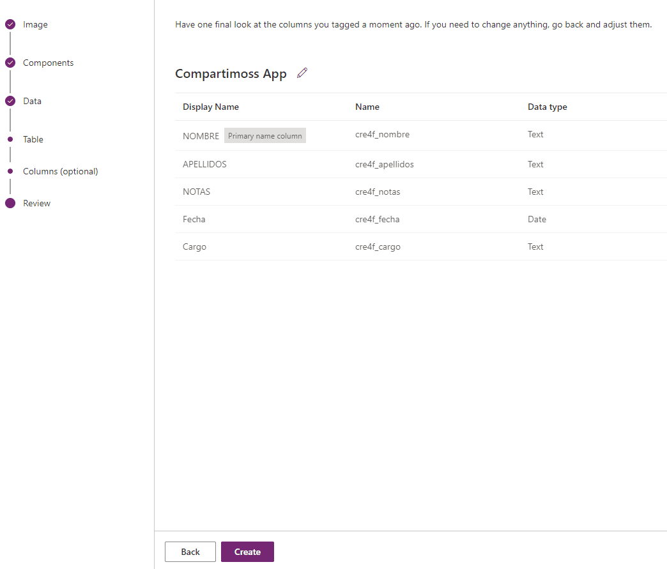Image resolution: width=667 pixels, height=569 pixels.
Task: Click the Primary name column badge
Action: pos(264,135)
